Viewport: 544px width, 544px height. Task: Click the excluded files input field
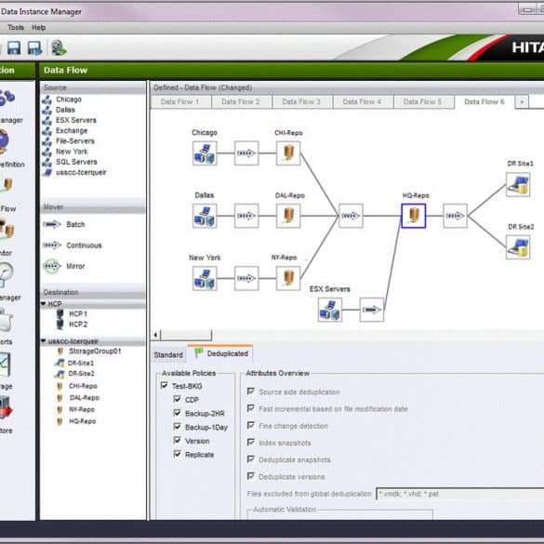(x=460, y=494)
